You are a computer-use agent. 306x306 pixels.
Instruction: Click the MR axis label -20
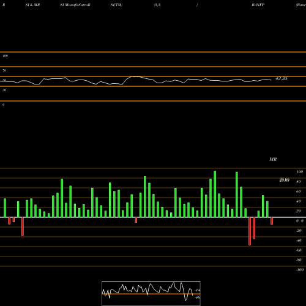coord(299,231)
